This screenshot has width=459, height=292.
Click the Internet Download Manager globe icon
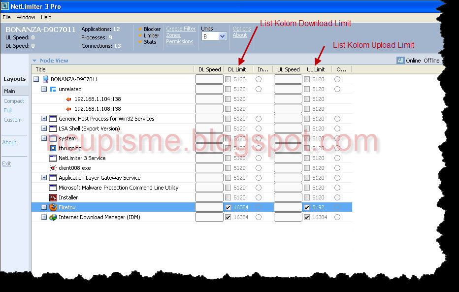[x=53, y=217]
